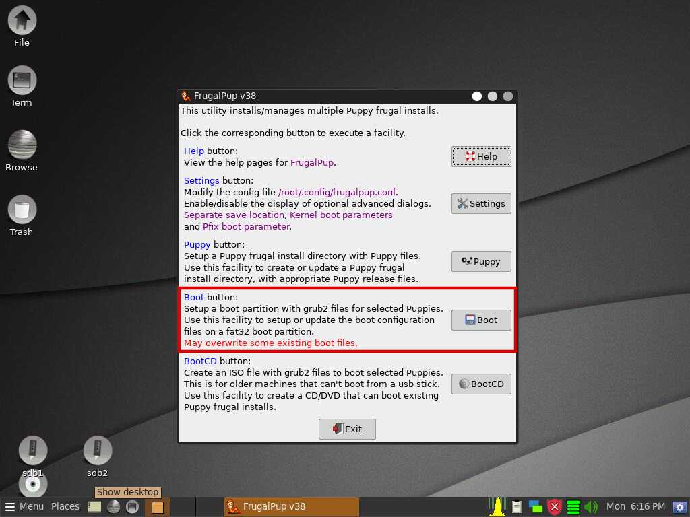This screenshot has height=517, width=690.
Task: Switch to the highlighted orange desktop pager
Action: pos(157,507)
